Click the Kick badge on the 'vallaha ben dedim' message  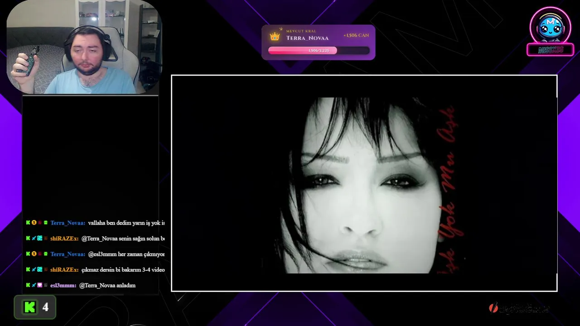click(x=28, y=223)
